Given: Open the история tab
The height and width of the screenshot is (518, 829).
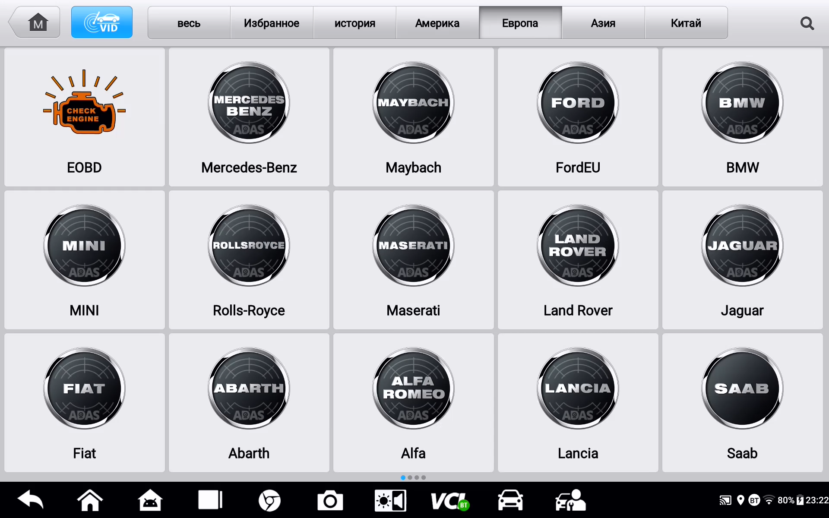Looking at the screenshot, I should point(354,23).
